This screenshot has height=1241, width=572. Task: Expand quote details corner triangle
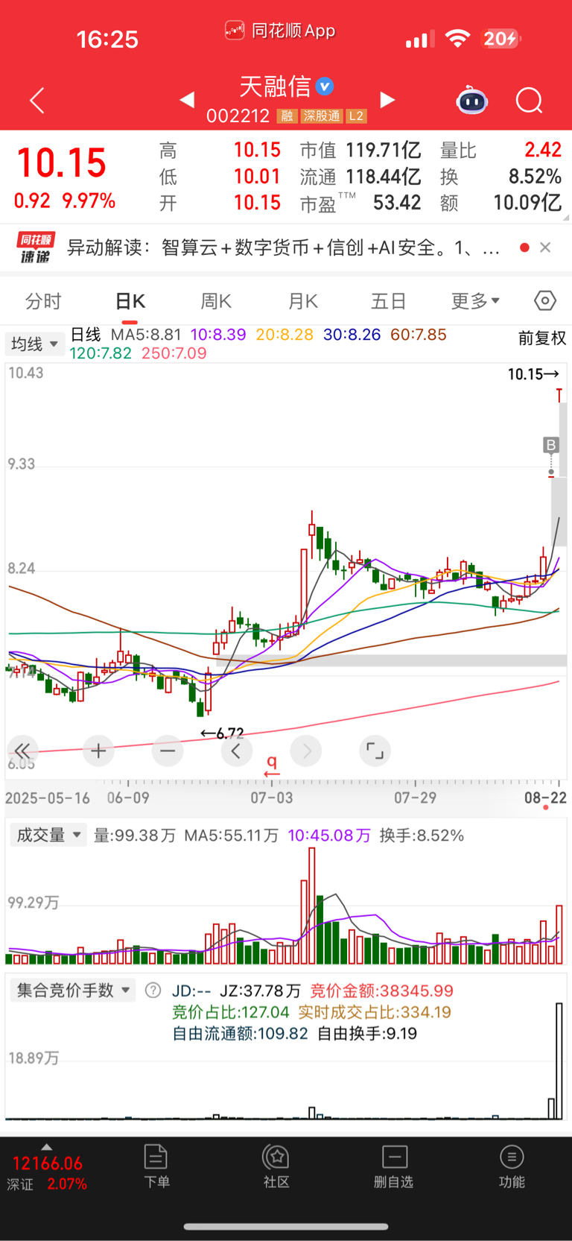pyautogui.click(x=566, y=218)
